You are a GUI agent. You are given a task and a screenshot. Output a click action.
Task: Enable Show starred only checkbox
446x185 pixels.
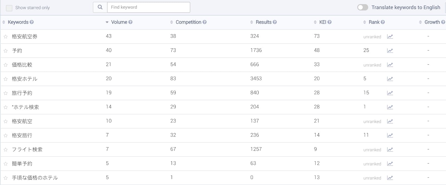[x=9, y=8]
